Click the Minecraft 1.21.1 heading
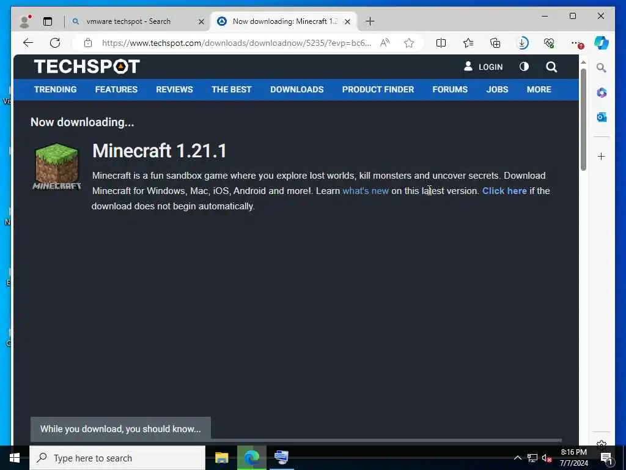The width and height of the screenshot is (626, 470). tap(160, 151)
